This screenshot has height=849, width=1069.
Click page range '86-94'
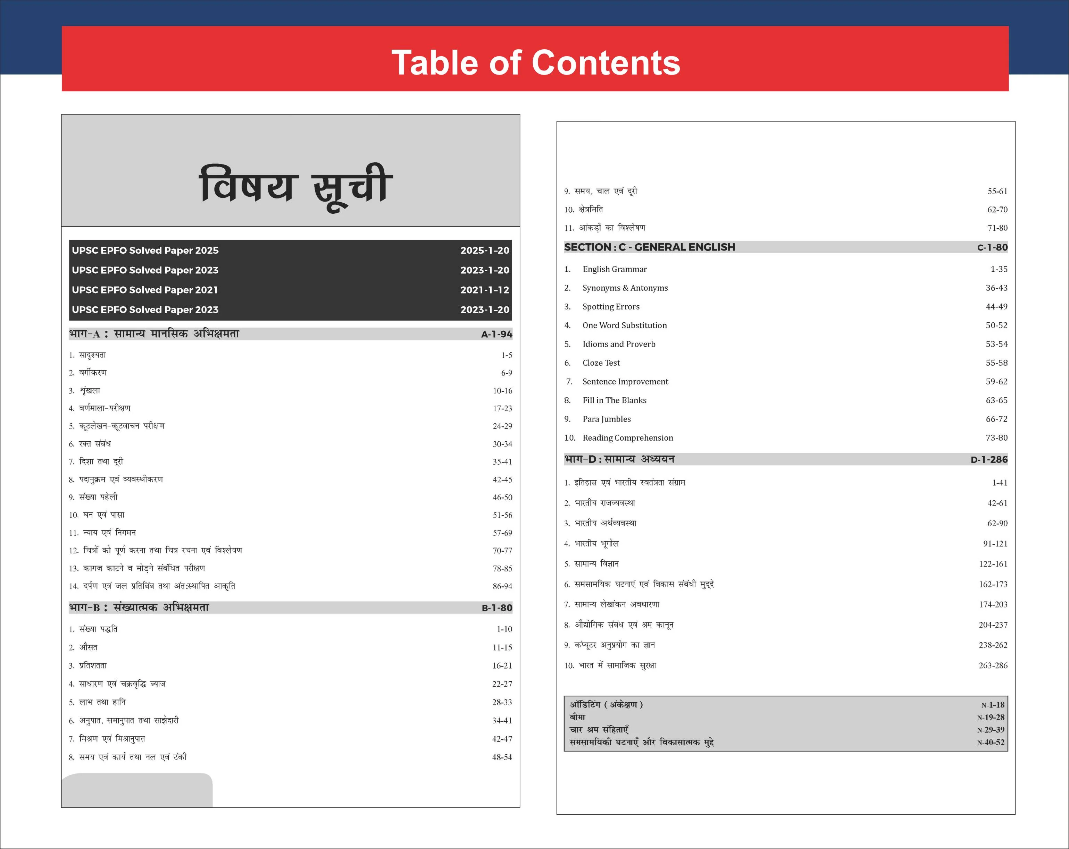[x=502, y=586]
